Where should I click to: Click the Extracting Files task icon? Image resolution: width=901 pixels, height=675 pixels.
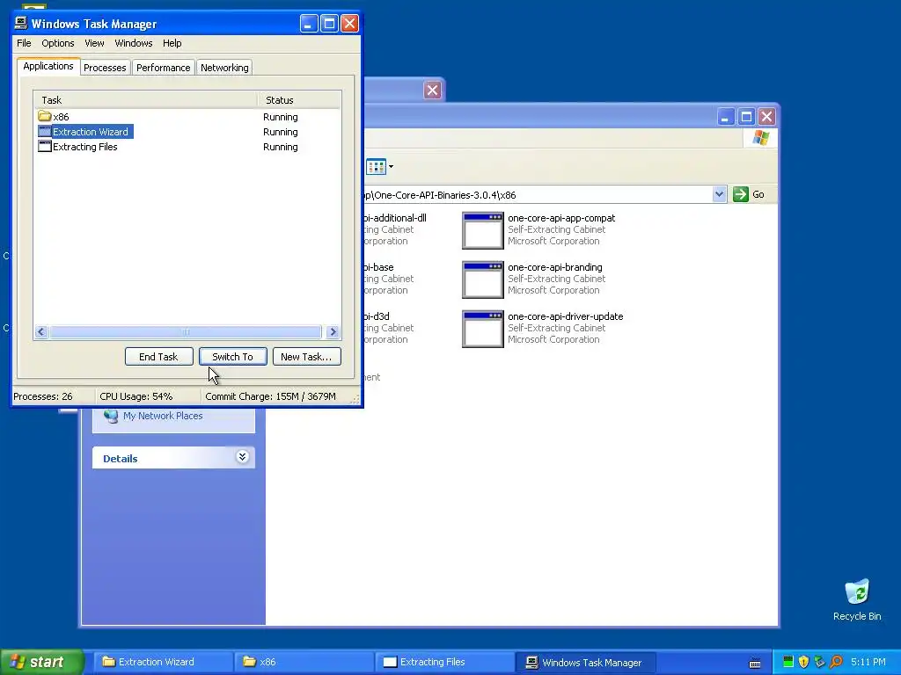(44, 147)
